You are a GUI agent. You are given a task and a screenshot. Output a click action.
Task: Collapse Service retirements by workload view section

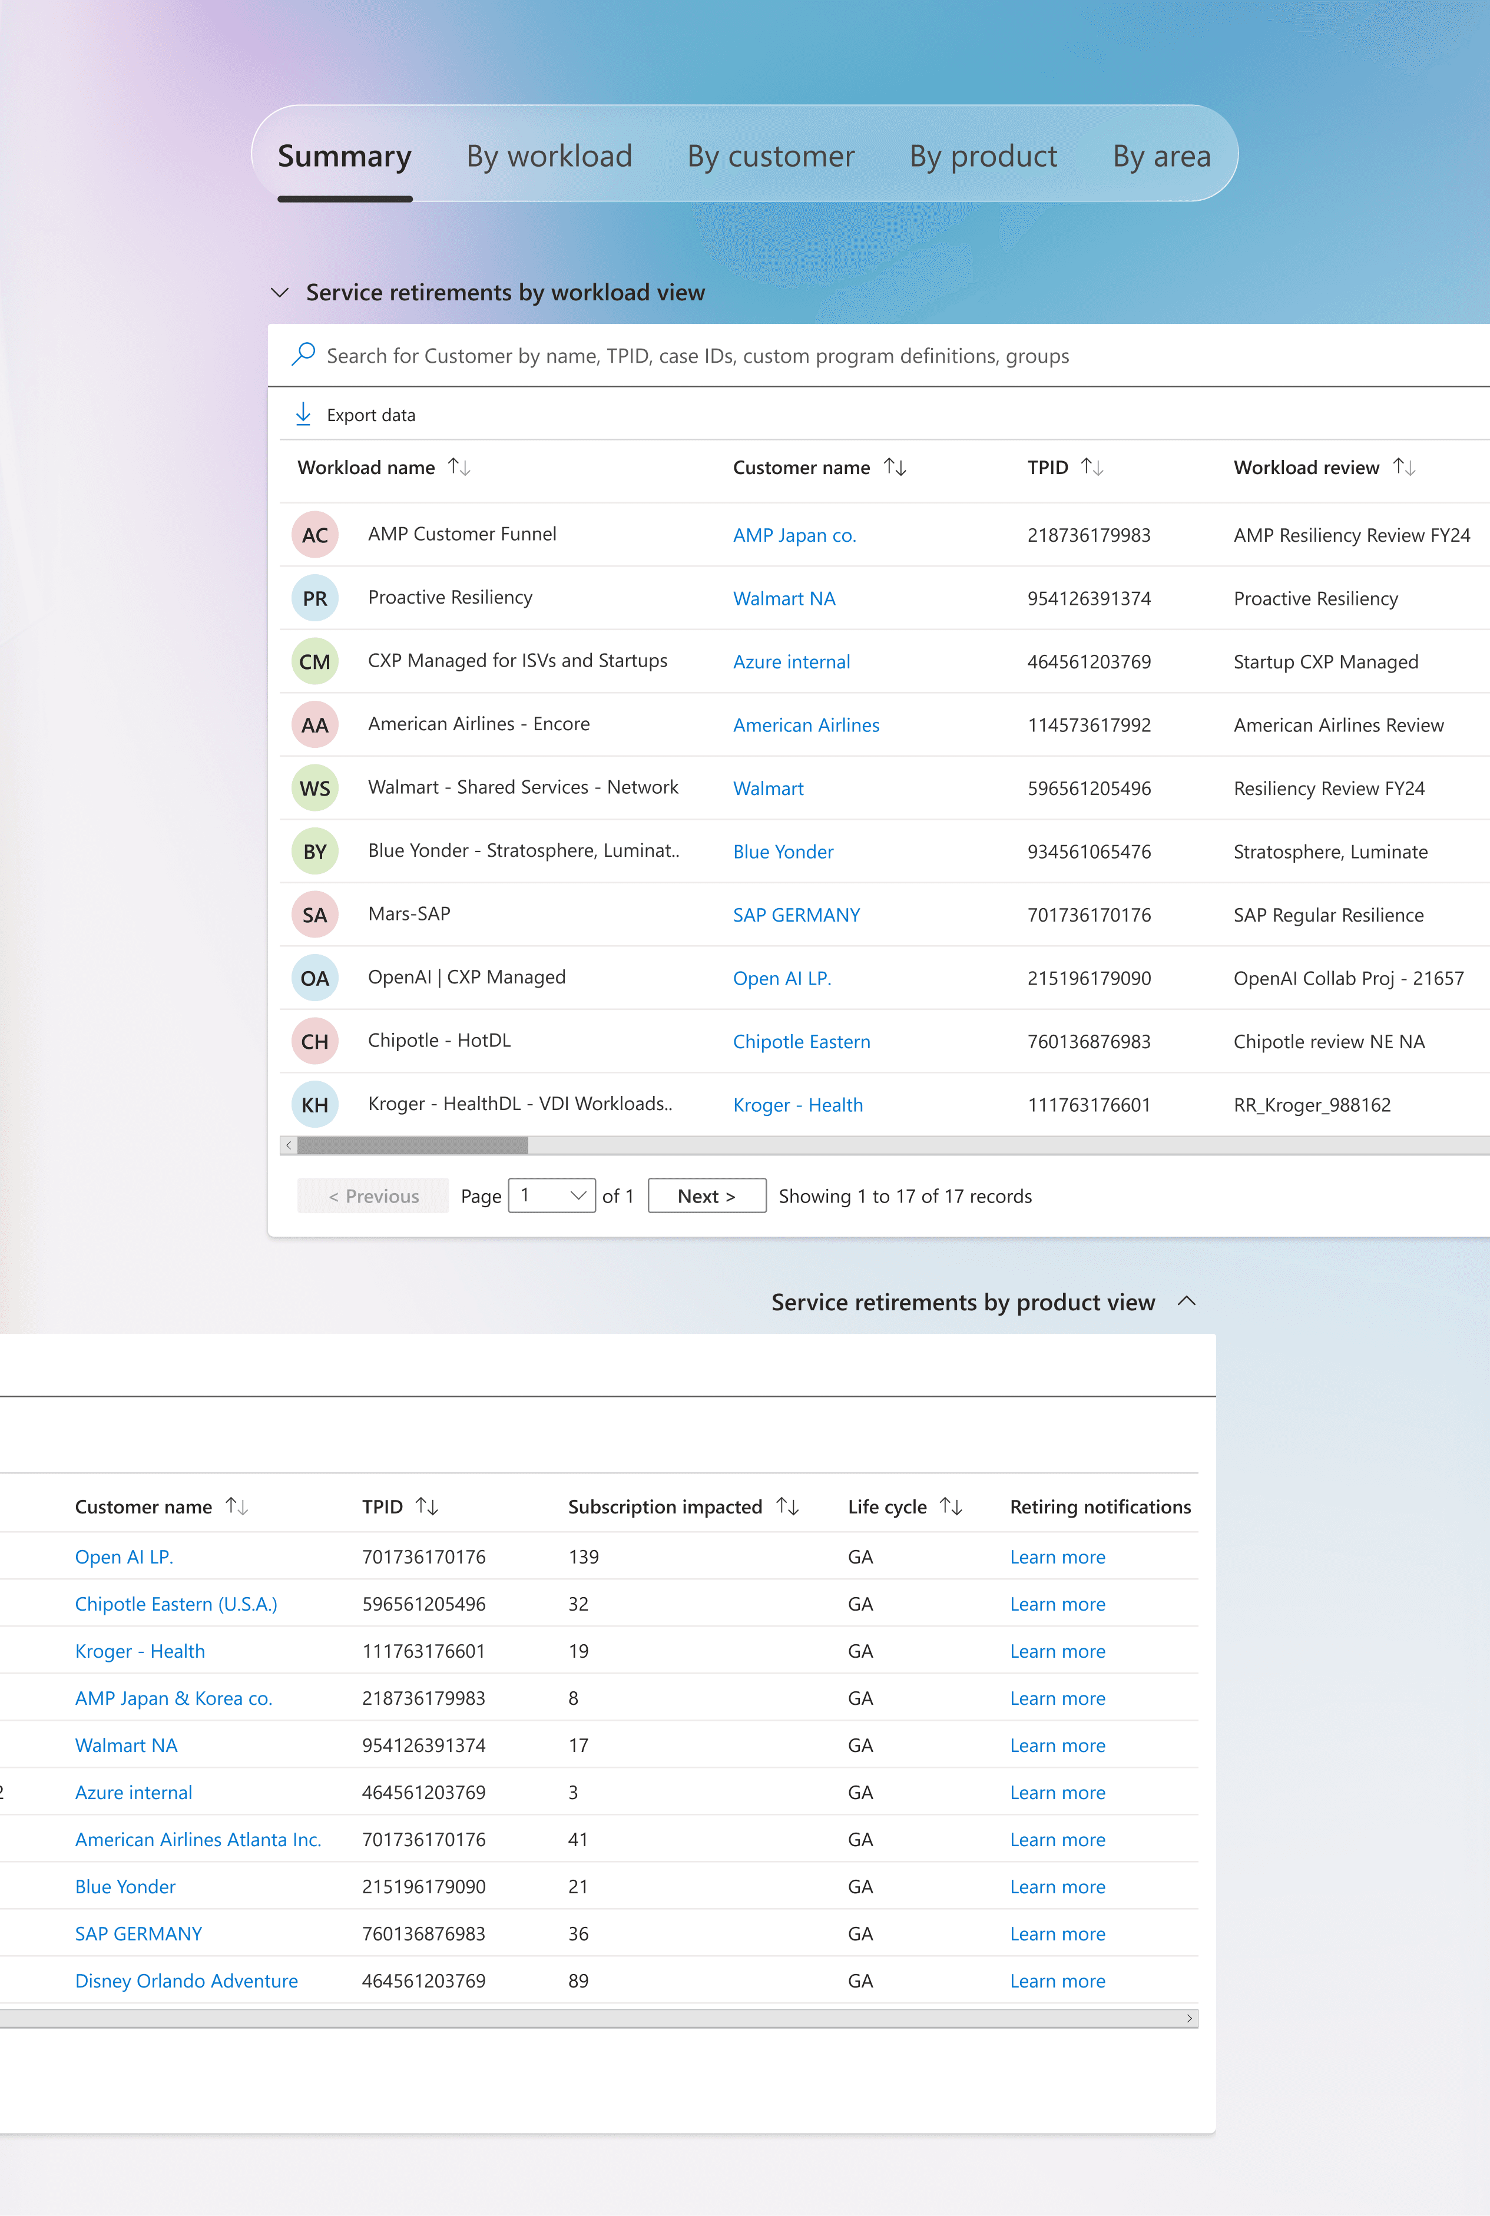279,293
